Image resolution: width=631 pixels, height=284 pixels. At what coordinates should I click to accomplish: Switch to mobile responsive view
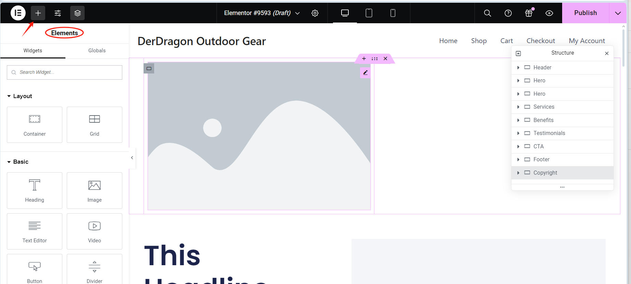[x=393, y=13]
